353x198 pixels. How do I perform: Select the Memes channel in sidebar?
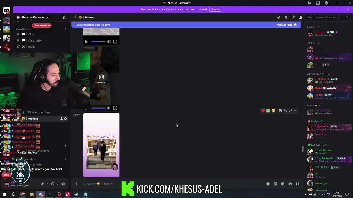(41, 119)
